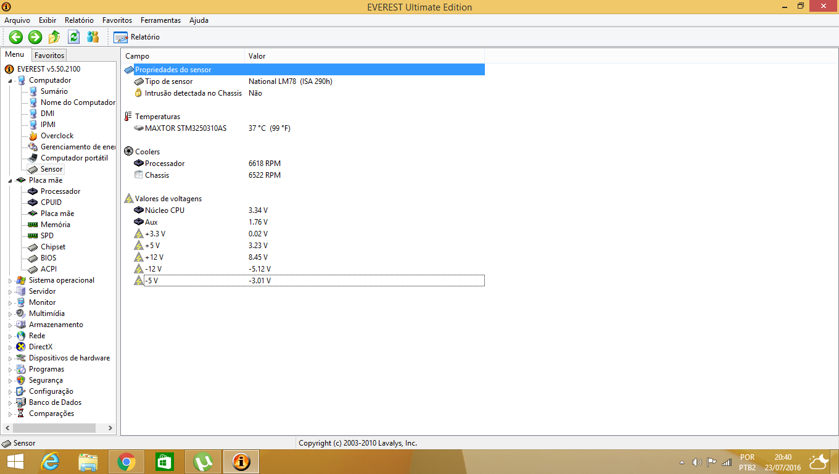
Task: Click the SPD icon in tree
Action: 33,236
